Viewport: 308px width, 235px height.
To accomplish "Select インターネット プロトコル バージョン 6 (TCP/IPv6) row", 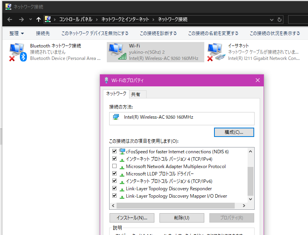I will [169, 181].
